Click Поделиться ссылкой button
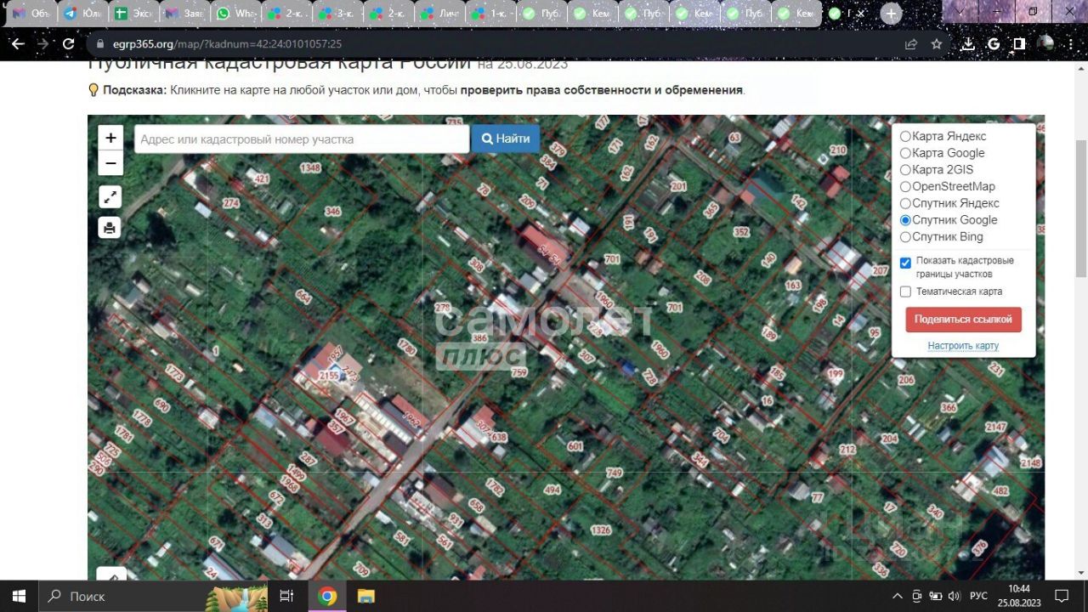The image size is (1088, 612). click(x=963, y=320)
